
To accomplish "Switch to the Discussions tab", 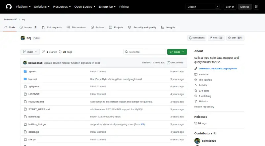I will 76,27.
